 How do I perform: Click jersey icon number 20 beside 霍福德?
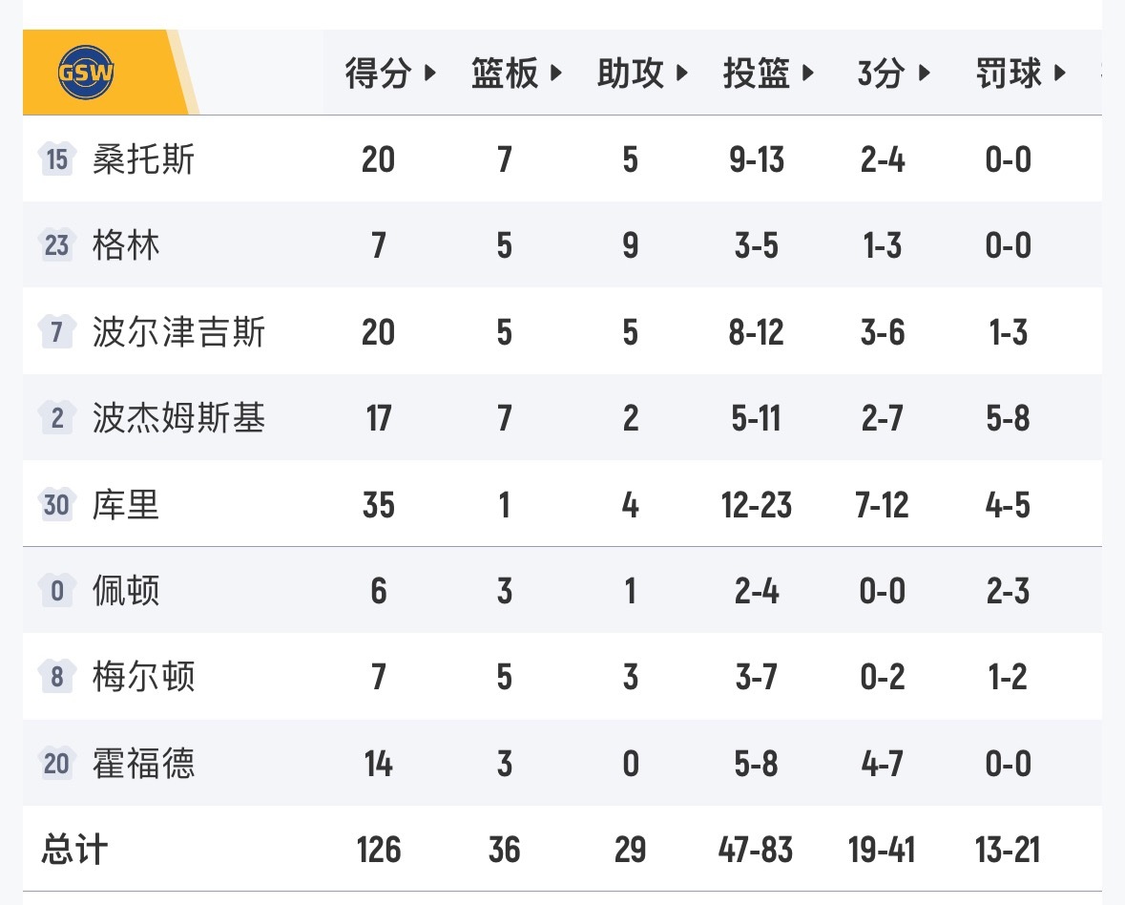[57, 763]
